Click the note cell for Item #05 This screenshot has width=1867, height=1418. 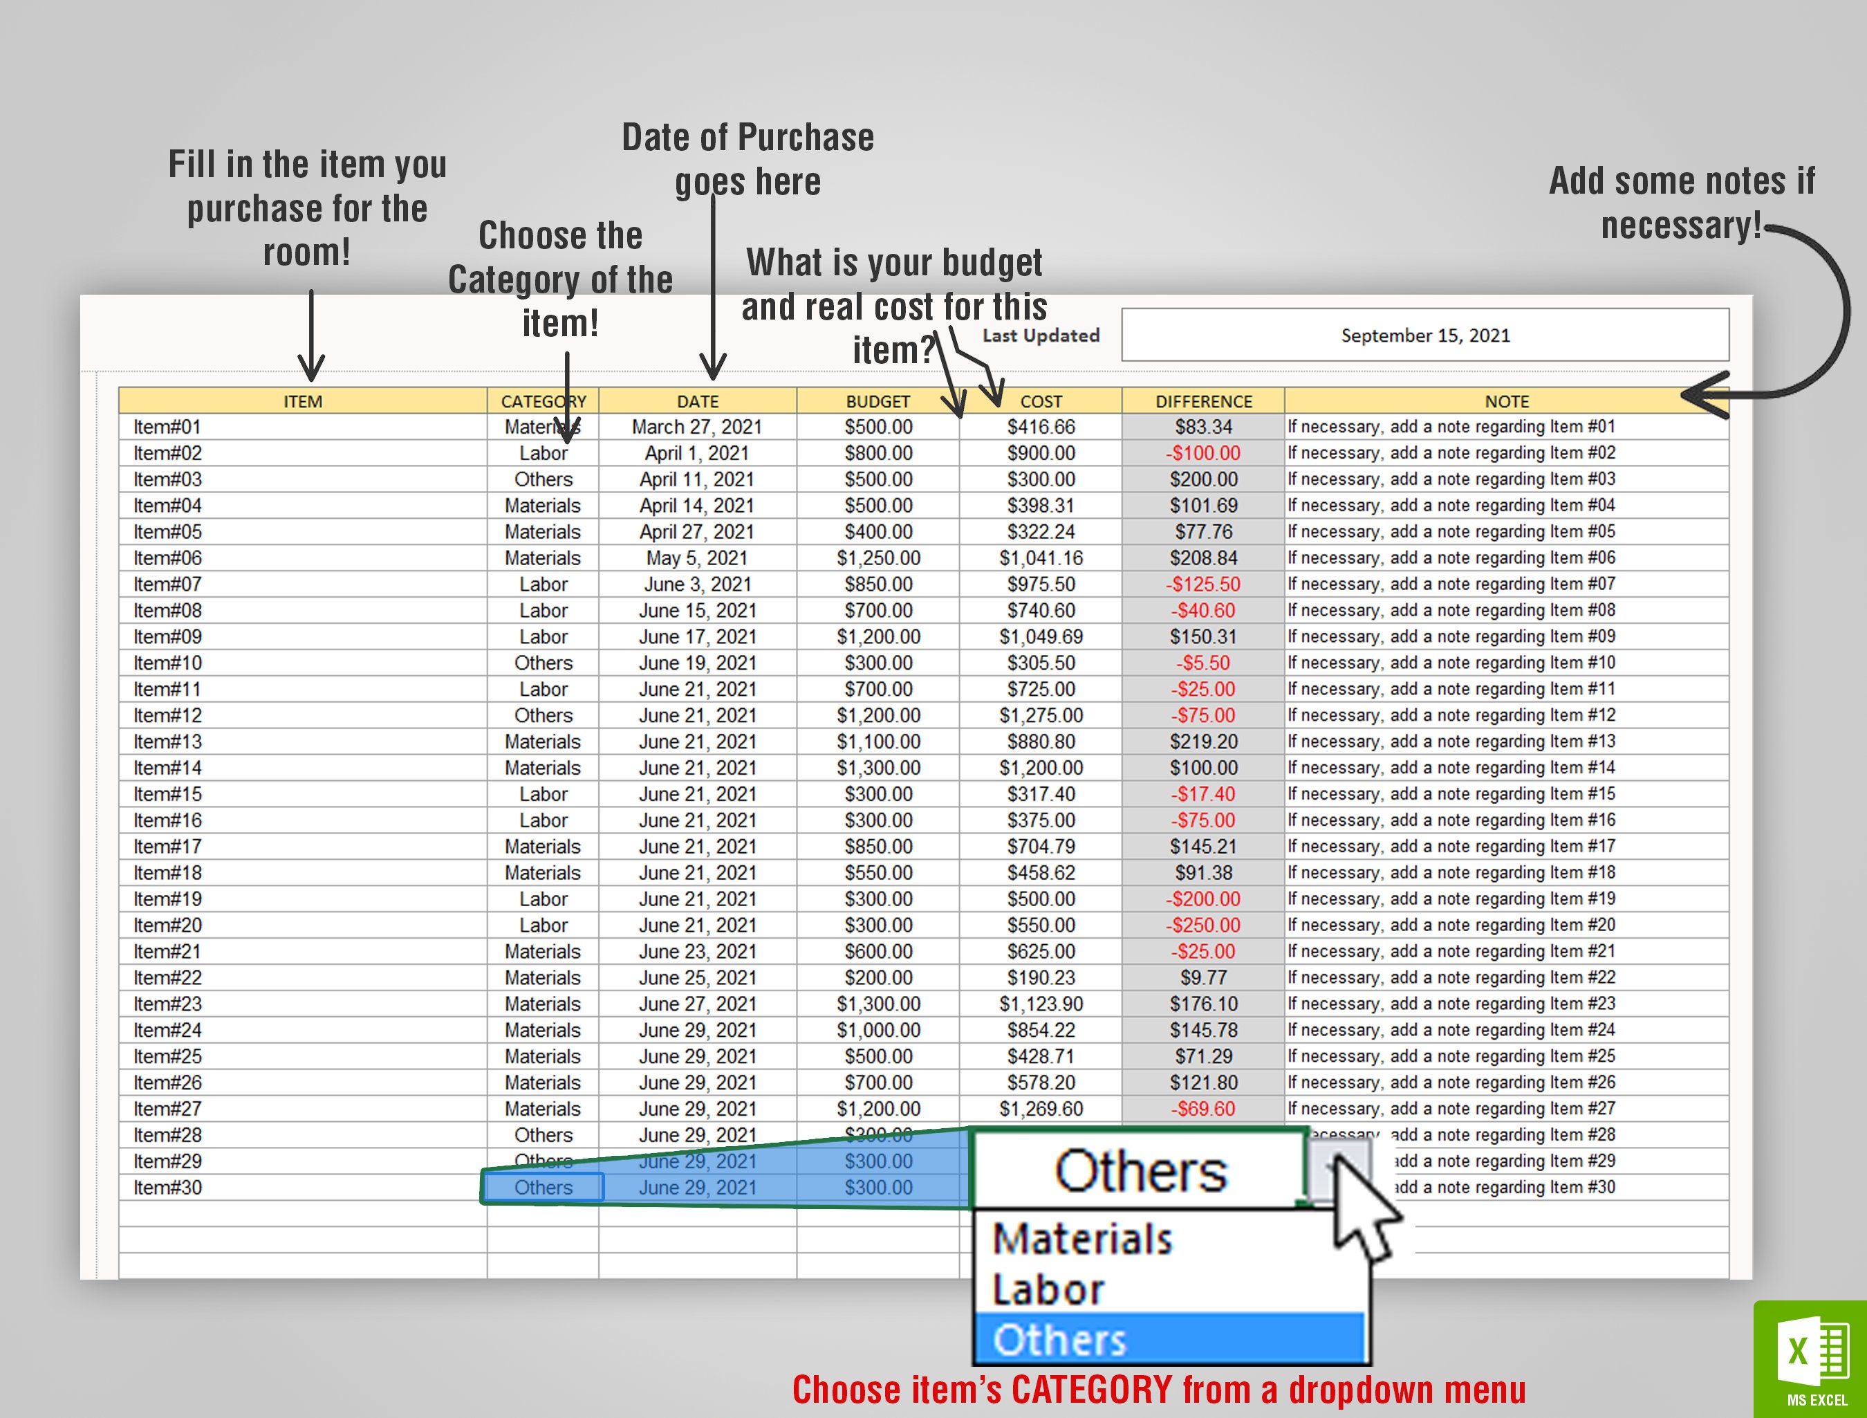(1451, 531)
